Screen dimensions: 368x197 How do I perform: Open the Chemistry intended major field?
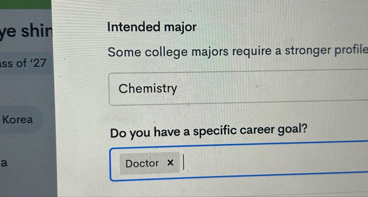(x=239, y=89)
